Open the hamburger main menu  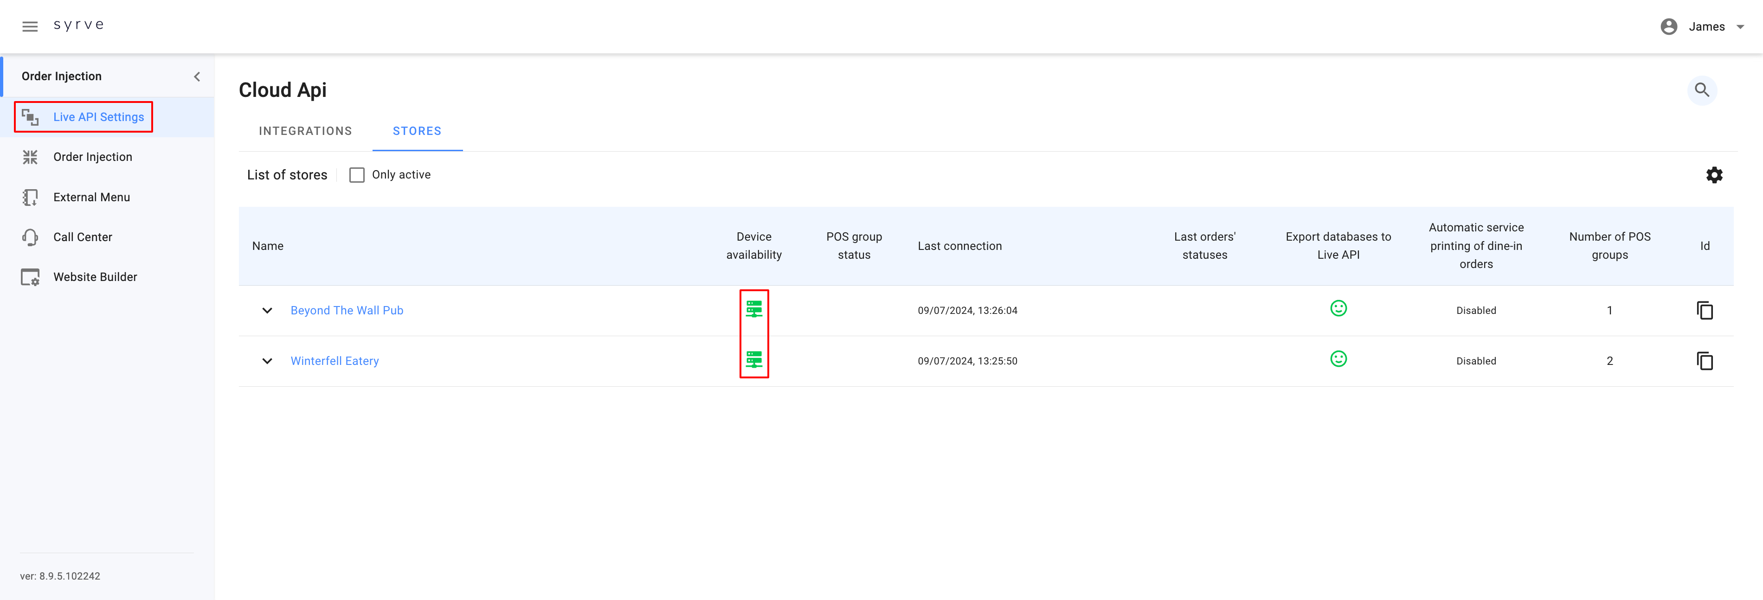pos(29,27)
